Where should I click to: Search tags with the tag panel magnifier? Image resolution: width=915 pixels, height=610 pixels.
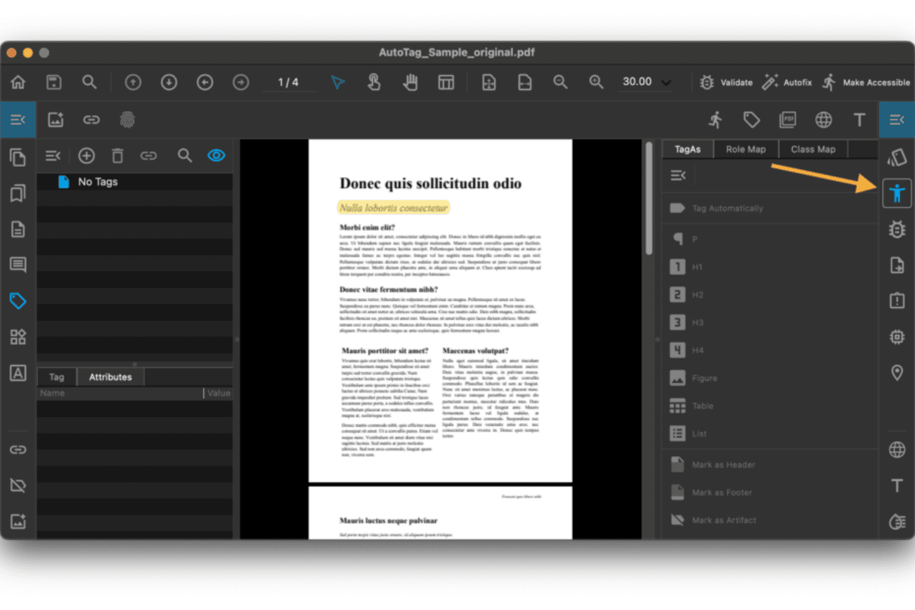[184, 156]
